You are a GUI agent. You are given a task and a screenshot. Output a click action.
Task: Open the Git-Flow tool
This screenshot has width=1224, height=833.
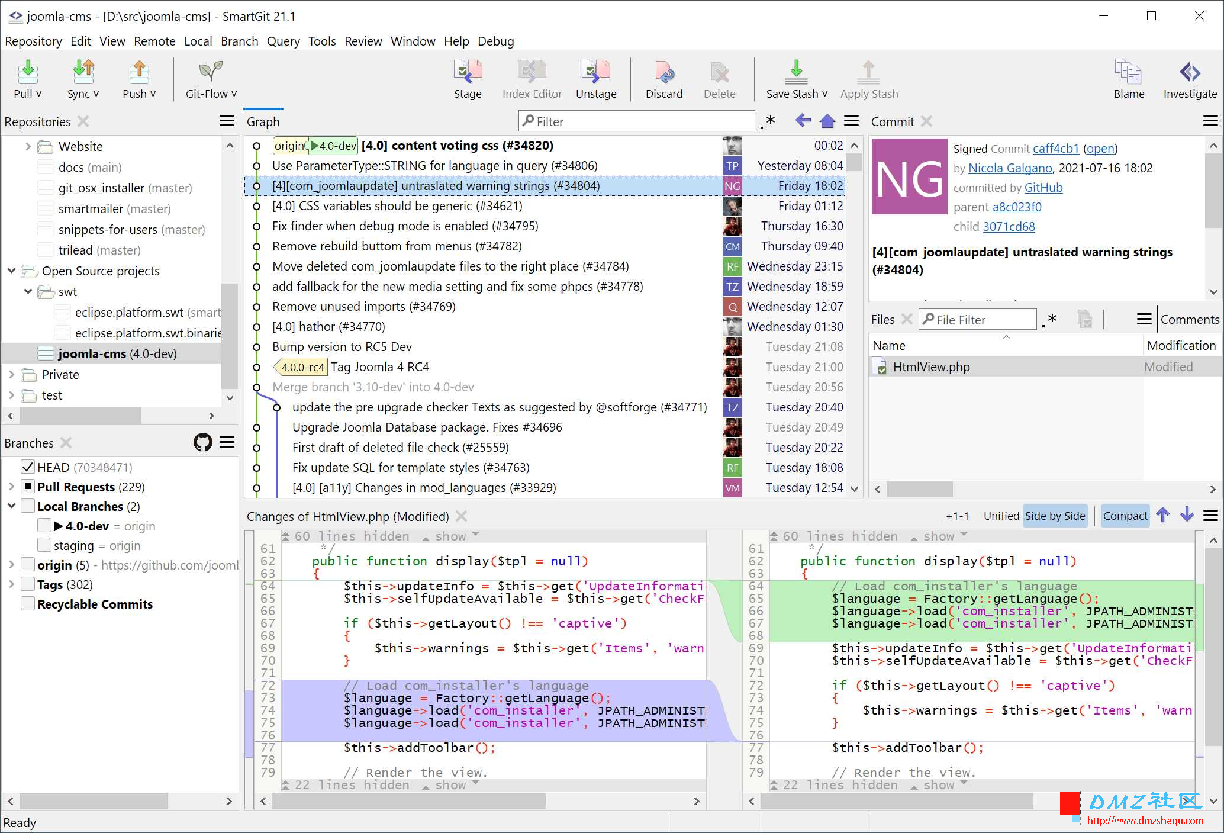[211, 79]
